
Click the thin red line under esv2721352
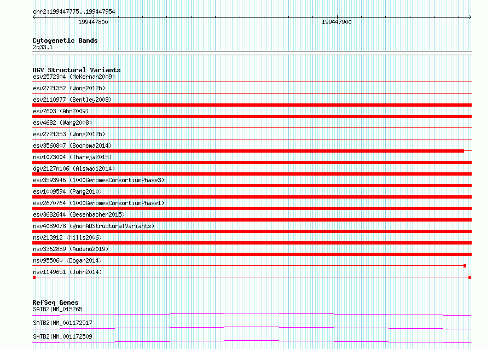point(252,93)
